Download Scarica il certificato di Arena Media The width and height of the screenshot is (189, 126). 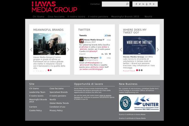point(132,114)
